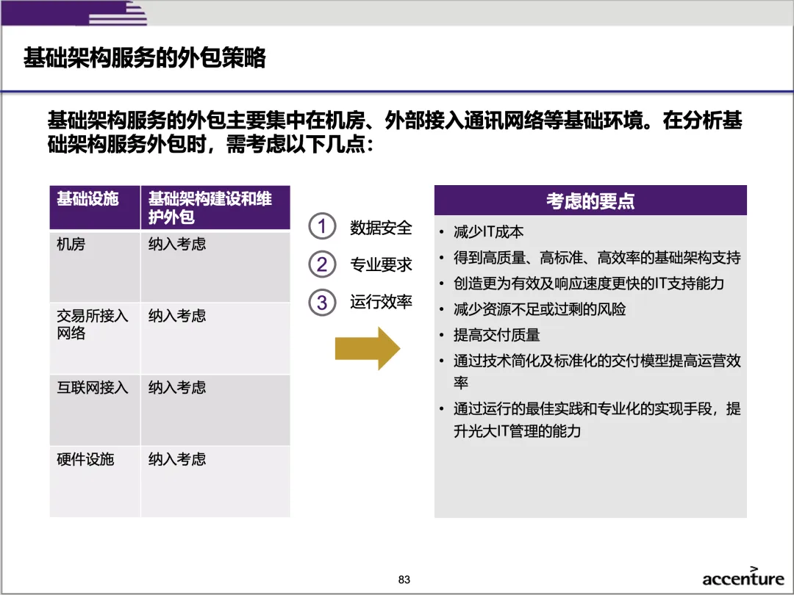Select the 机房 table cell

click(95, 267)
